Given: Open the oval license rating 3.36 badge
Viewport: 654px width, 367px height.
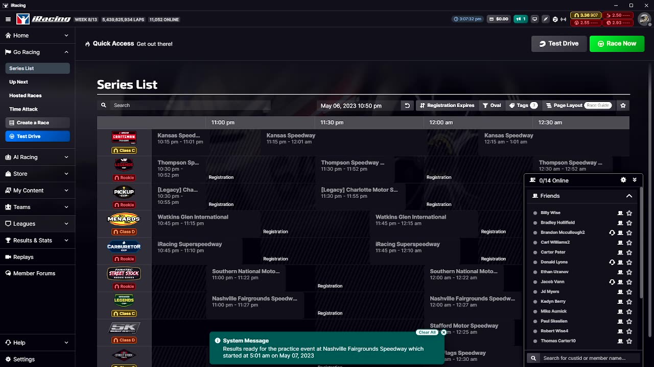Looking at the screenshot, I should pyautogui.click(x=586, y=15).
